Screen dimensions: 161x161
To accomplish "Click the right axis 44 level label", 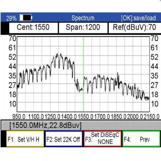I will pos(155,66).
